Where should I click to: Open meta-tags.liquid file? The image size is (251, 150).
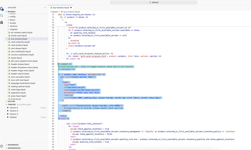[18, 89]
